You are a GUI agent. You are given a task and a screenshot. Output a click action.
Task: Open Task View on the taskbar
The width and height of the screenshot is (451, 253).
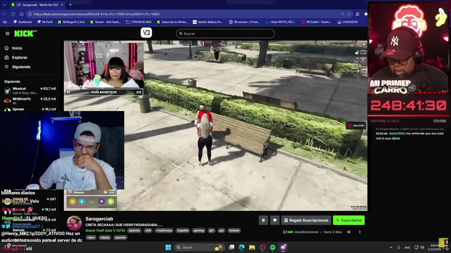pyautogui.click(x=231, y=247)
